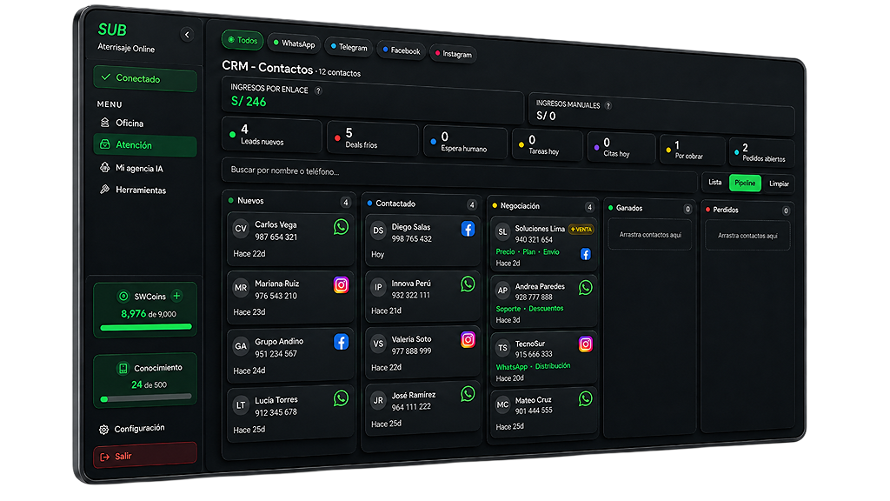Viewport: 890px width, 501px height.
Task: Click the Facebook icon on Soluciones Lima card
Action: [585, 254]
